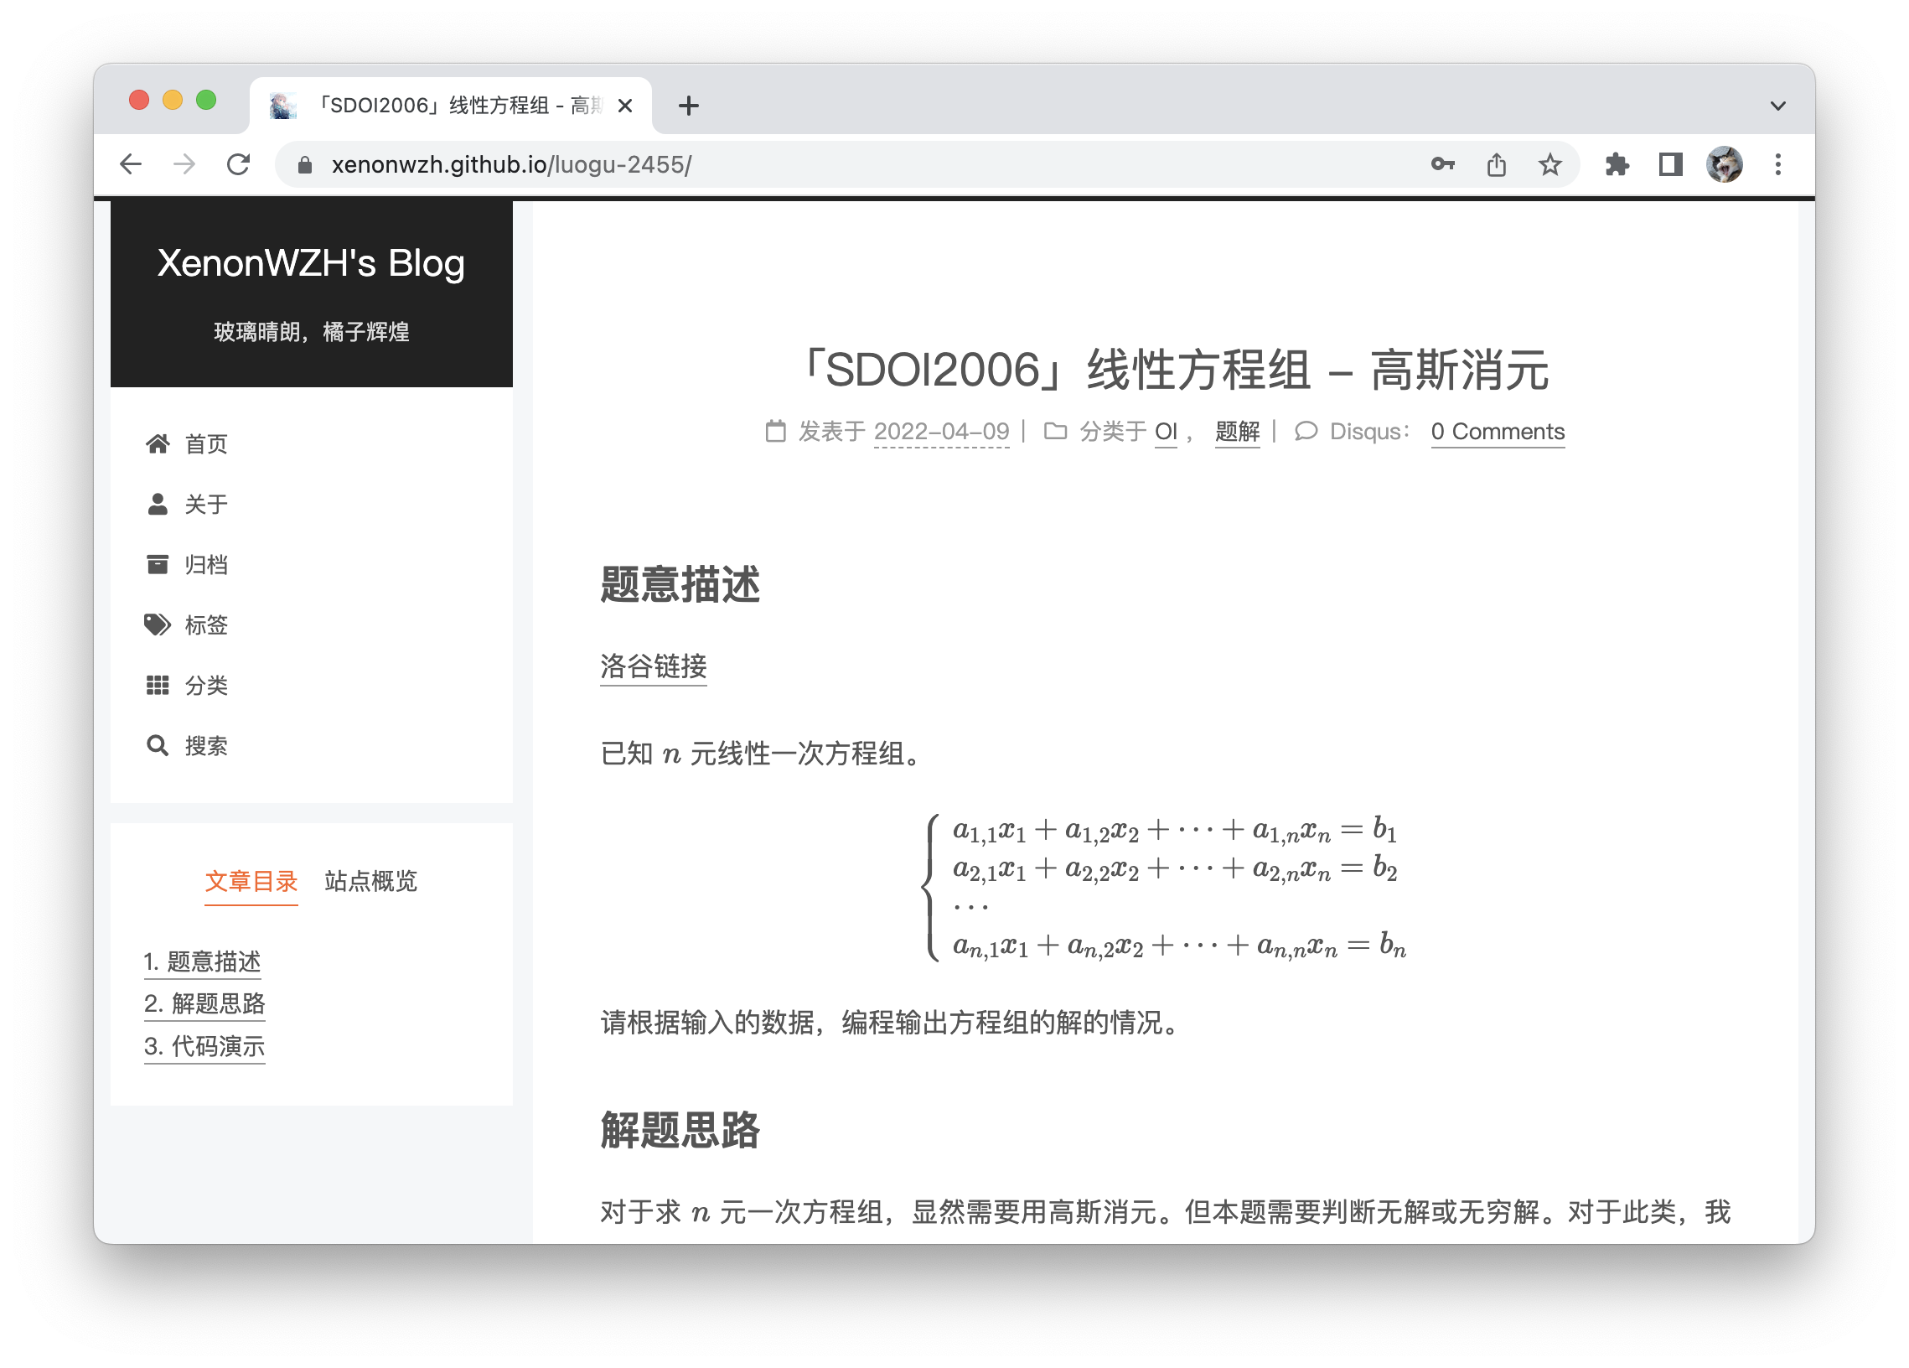Select the 文章目录 tab
Screen dimensions: 1909x1368
pos(251,883)
